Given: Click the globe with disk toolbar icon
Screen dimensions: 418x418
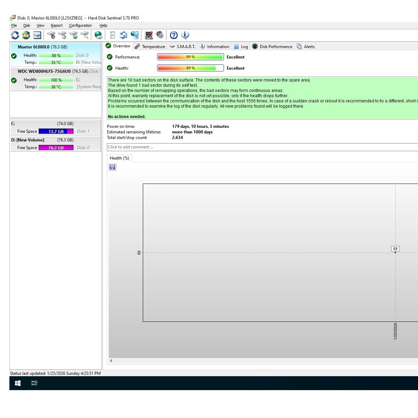Looking at the screenshot, I should (x=99, y=35).
